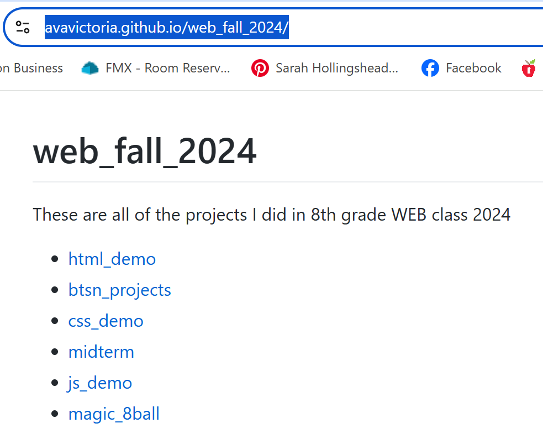Screen dimensions: 543x444
Task: Click the web_fall_2024 page heading
Action: 145,151
